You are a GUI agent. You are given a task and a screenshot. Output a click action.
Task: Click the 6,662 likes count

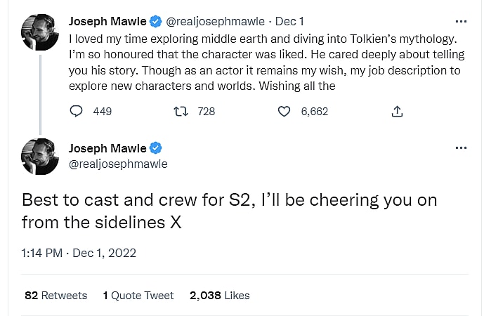pyautogui.click(x=314, y=111)
